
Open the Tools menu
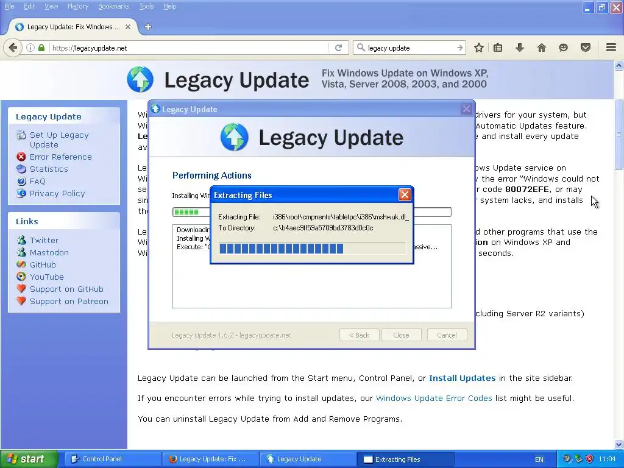[x=146, y=6]
